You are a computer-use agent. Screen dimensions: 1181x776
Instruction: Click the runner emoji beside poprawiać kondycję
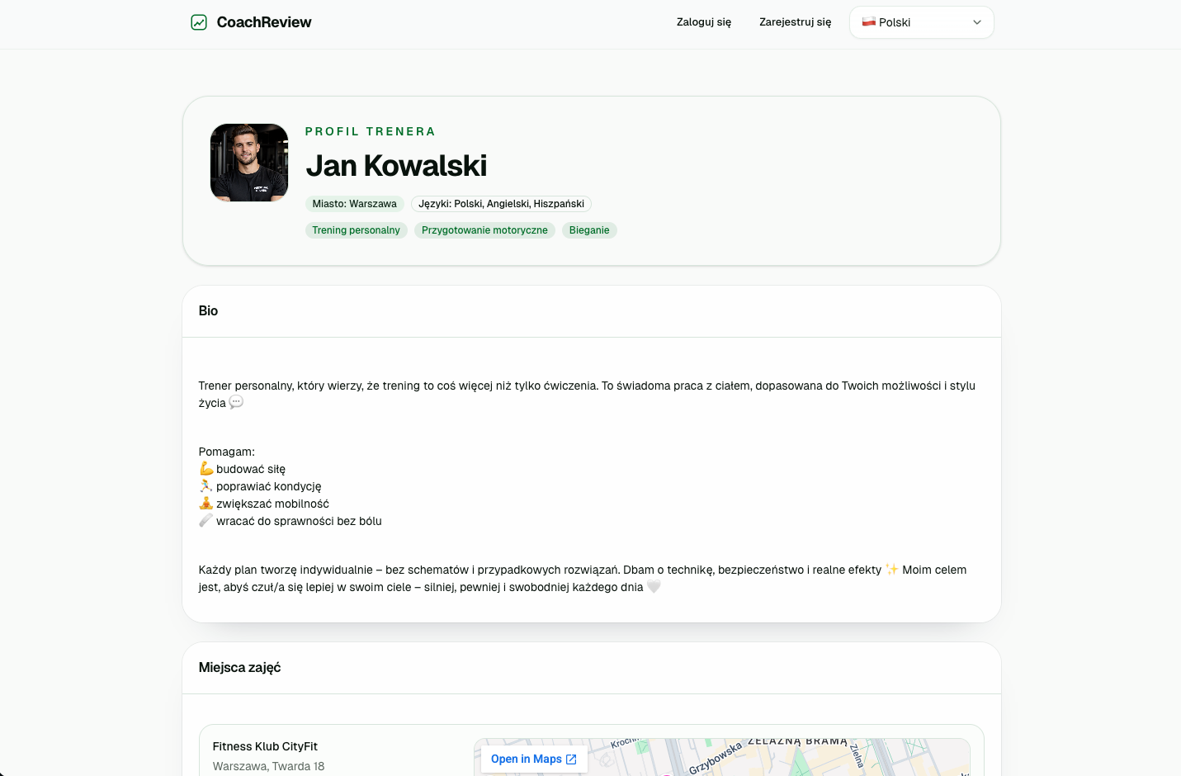[x=206, y=485]
